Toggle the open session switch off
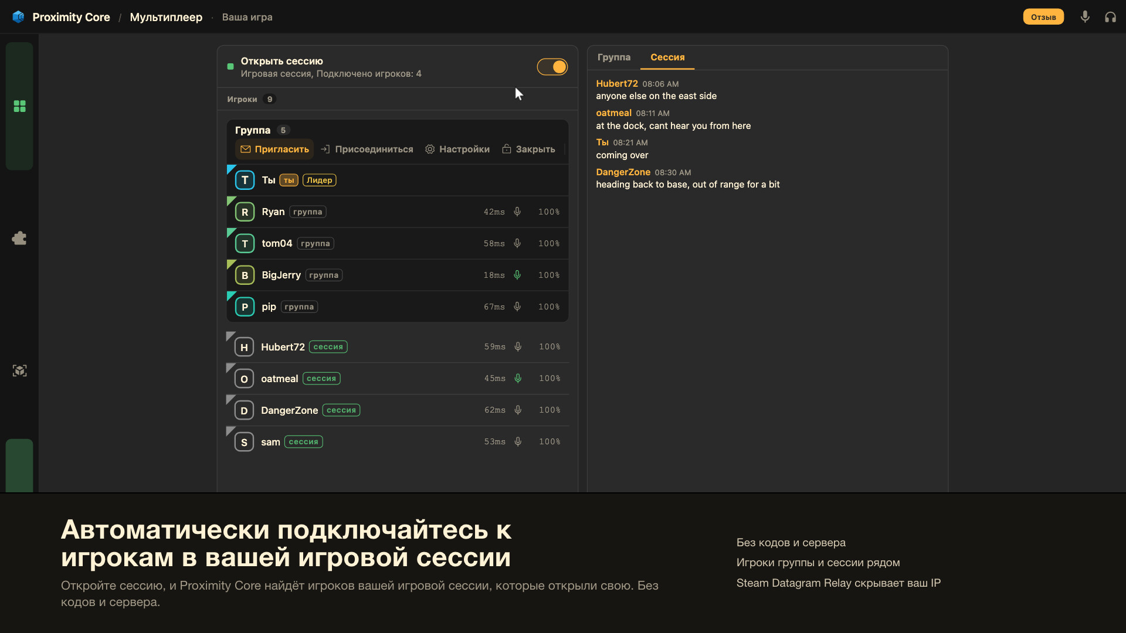This screenshot has width=1126, height=633. (x=552, y=67)
